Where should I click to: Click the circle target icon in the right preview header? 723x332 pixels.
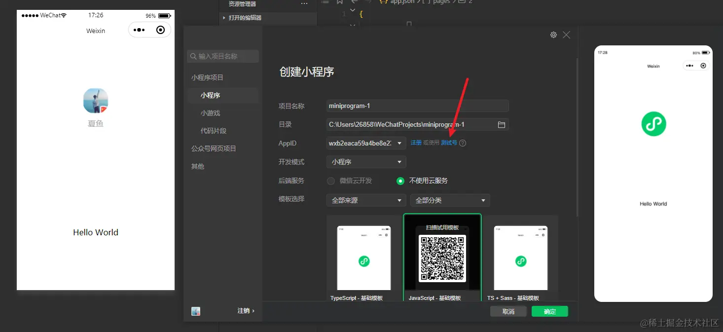(x=703, y=66)
